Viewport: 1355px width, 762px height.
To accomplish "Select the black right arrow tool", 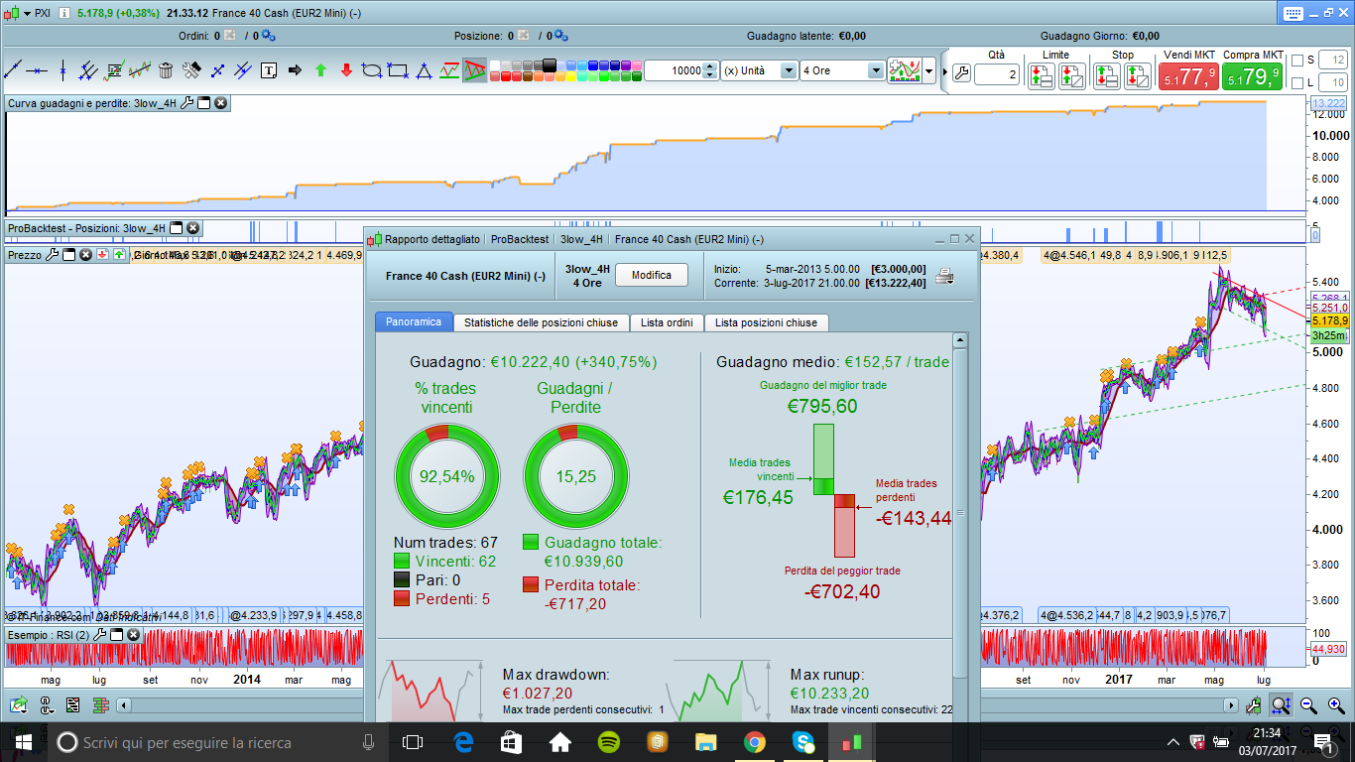I will pyautogui.click(x=295, y=70).
